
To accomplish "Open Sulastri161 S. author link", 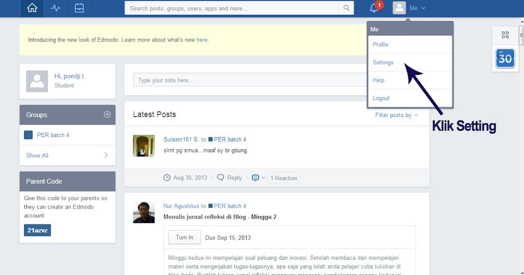I will (181, 140).
